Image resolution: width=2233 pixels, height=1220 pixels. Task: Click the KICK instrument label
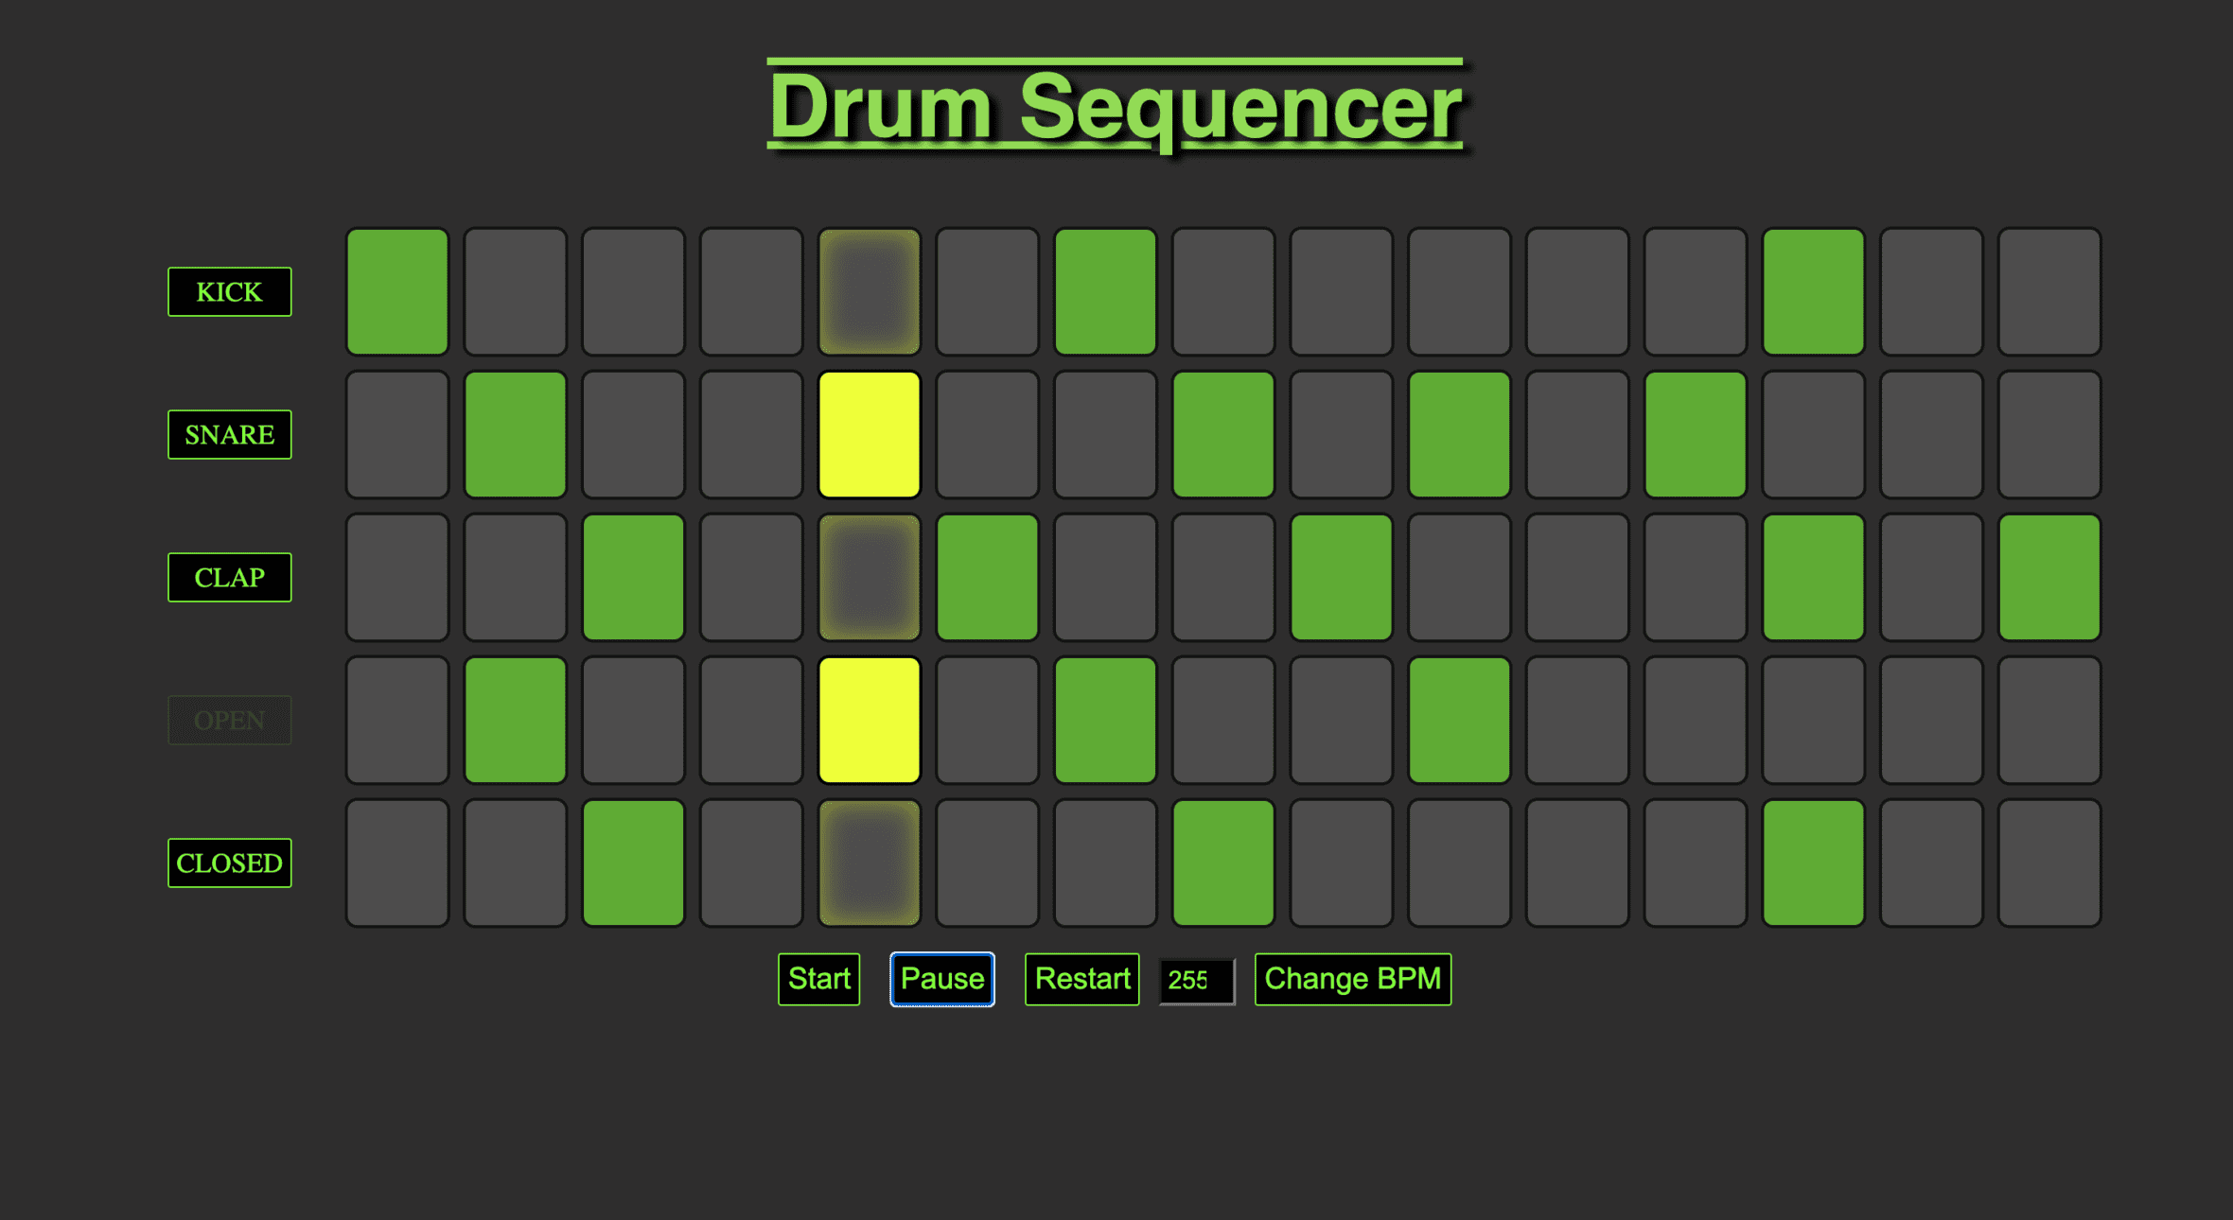pyautogui.click(x=230, y=291)
